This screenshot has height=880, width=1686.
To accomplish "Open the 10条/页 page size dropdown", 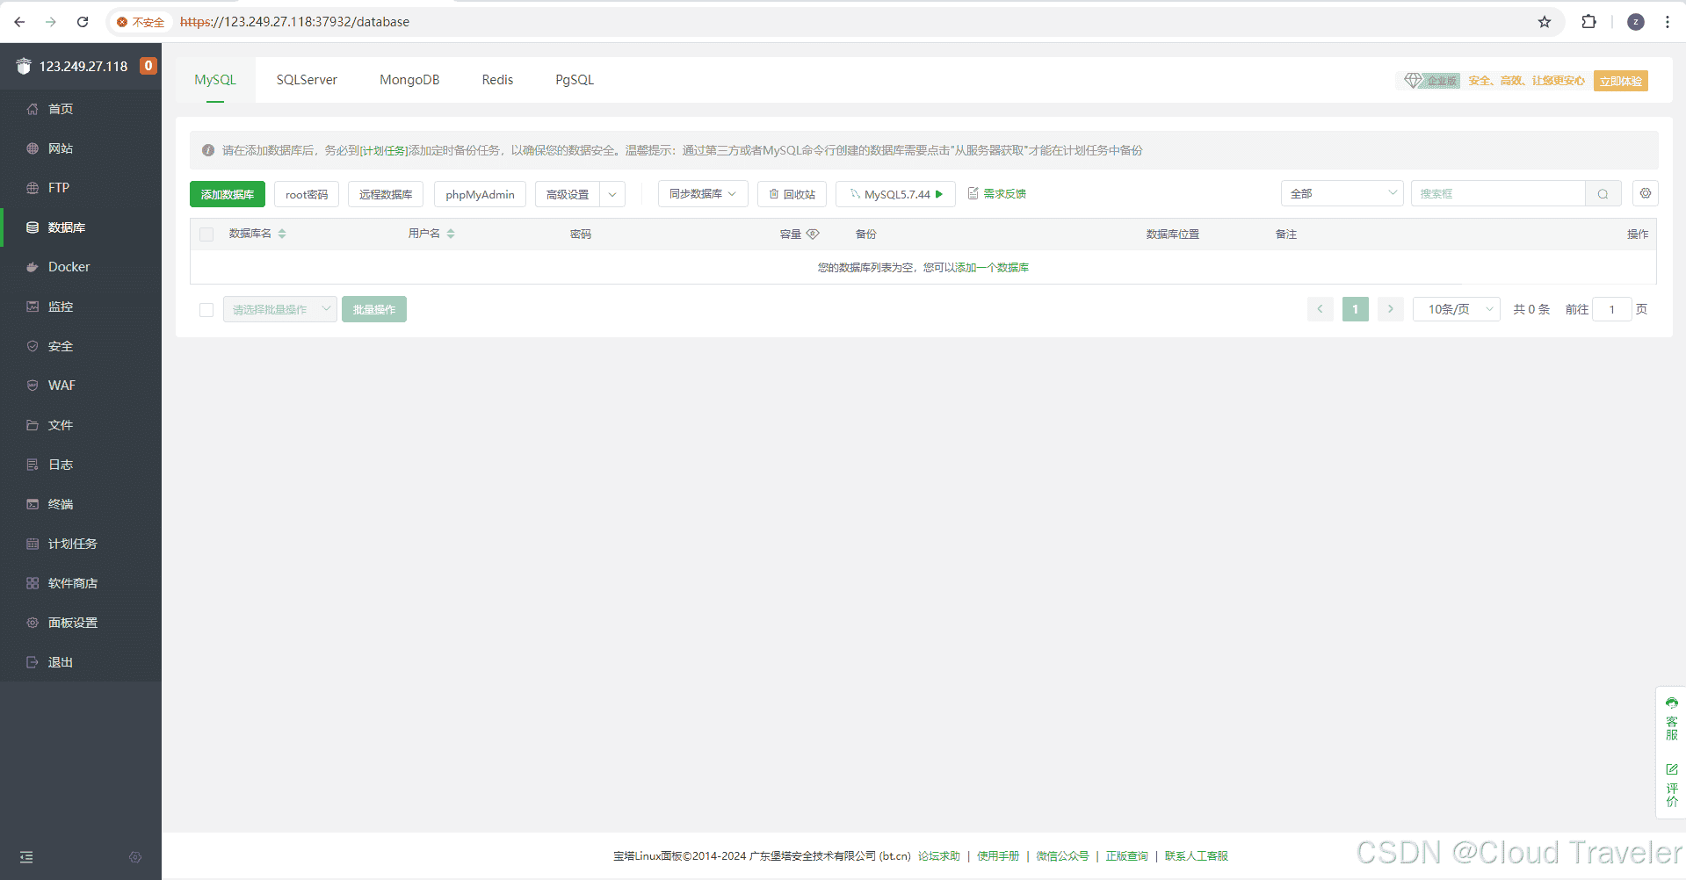I will [1456, 309].
